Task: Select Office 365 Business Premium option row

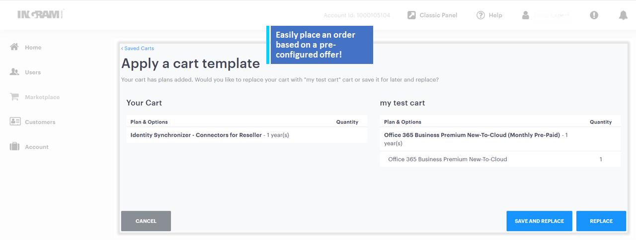Action: tap(447, 159)
